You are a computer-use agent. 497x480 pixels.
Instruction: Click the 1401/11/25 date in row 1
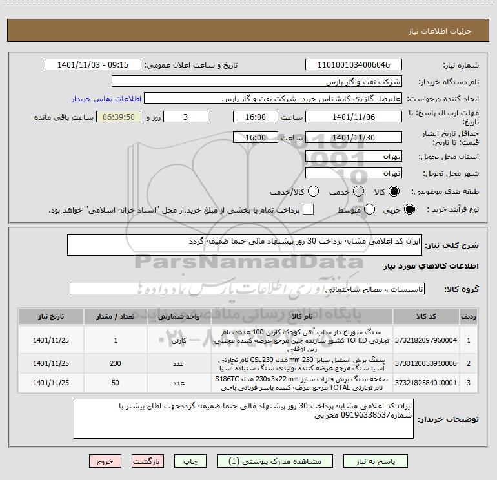(x=51, y=340)
